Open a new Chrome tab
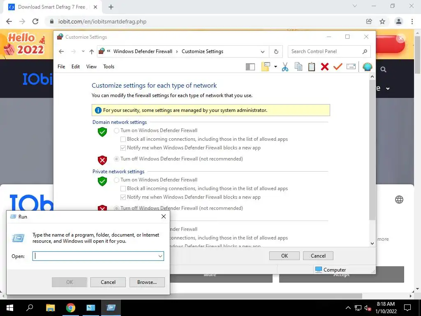 (111, 7)
